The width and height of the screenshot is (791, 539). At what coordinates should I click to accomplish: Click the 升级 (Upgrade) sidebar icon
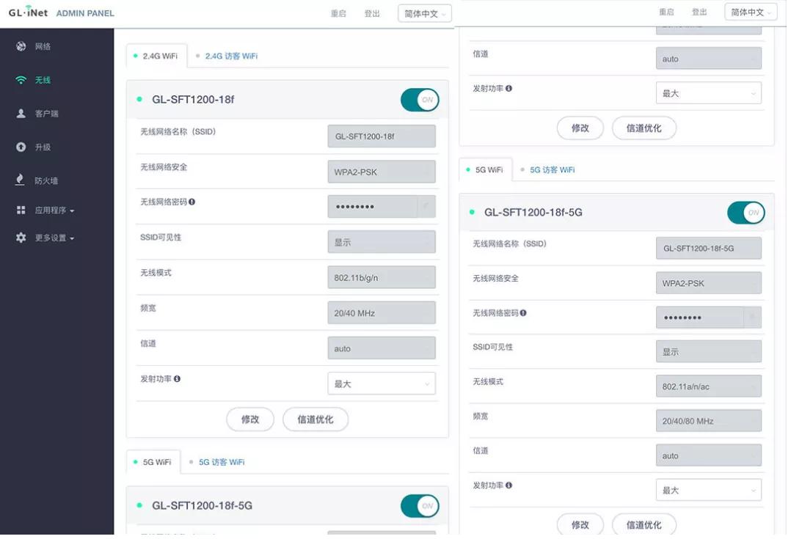click(40, 147)
